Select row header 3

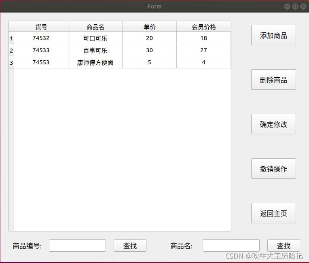(x=11, y=62)
